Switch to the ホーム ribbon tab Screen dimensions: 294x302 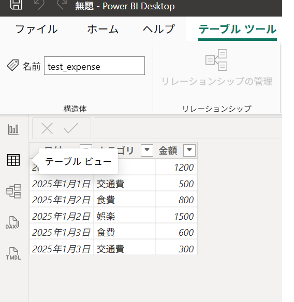(x=103, y=29)
